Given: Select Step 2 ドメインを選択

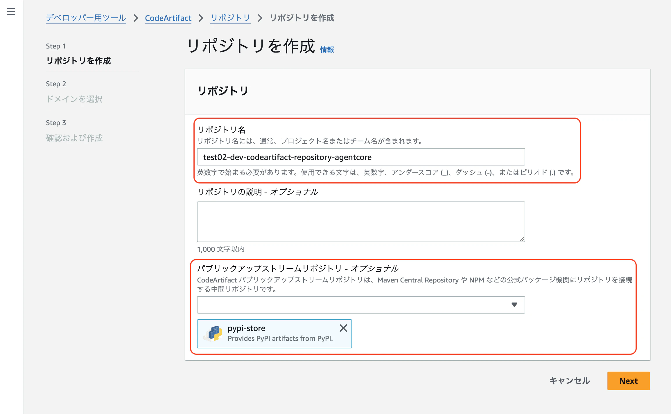Looking at the screenshot, I should (74, 99).
